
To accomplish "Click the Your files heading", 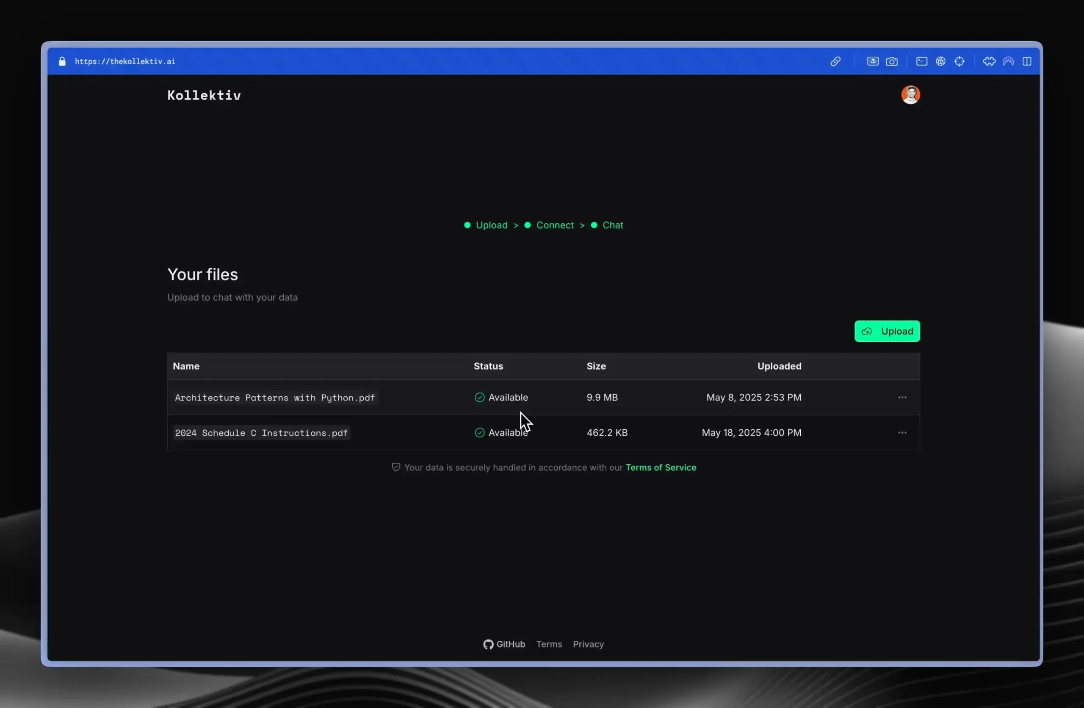I will pos(202,274).
